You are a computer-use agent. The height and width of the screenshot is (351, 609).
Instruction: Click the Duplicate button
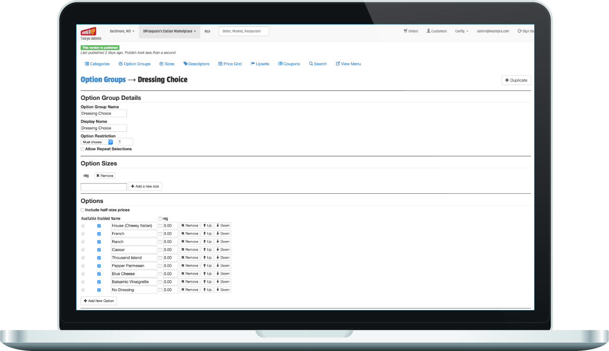click(516, 80)
